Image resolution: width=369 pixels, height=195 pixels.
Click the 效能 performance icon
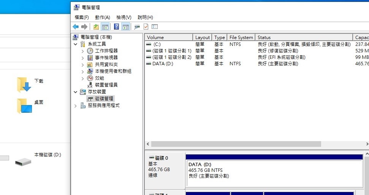click(90, 78)
